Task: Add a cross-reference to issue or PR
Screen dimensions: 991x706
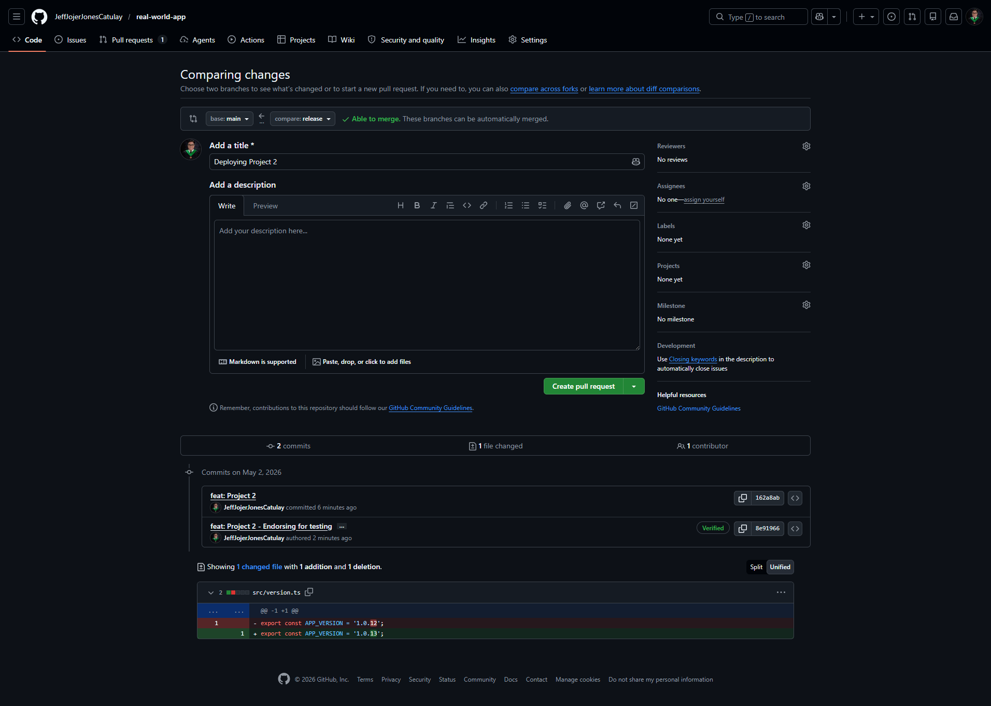Action: [x=601, y=206]
